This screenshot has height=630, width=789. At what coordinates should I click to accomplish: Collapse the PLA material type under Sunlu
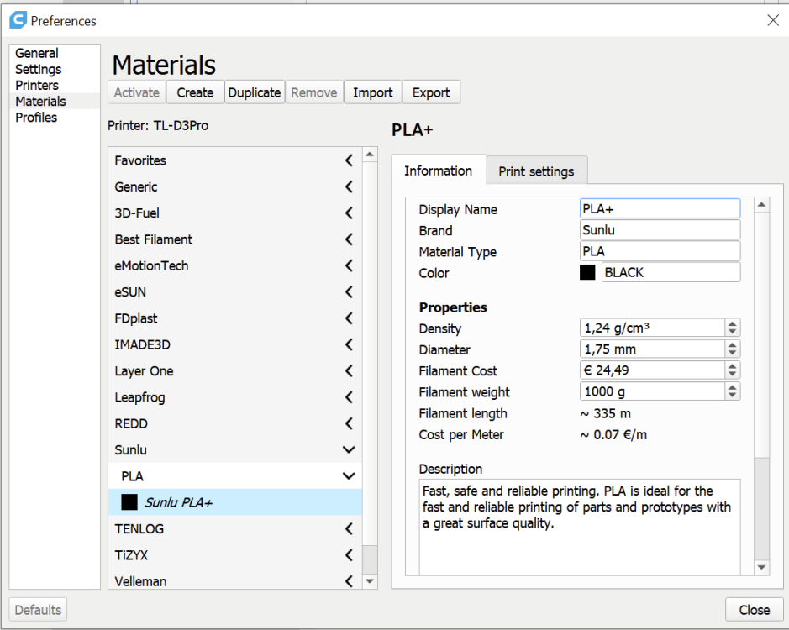click(x=349, y=476)
